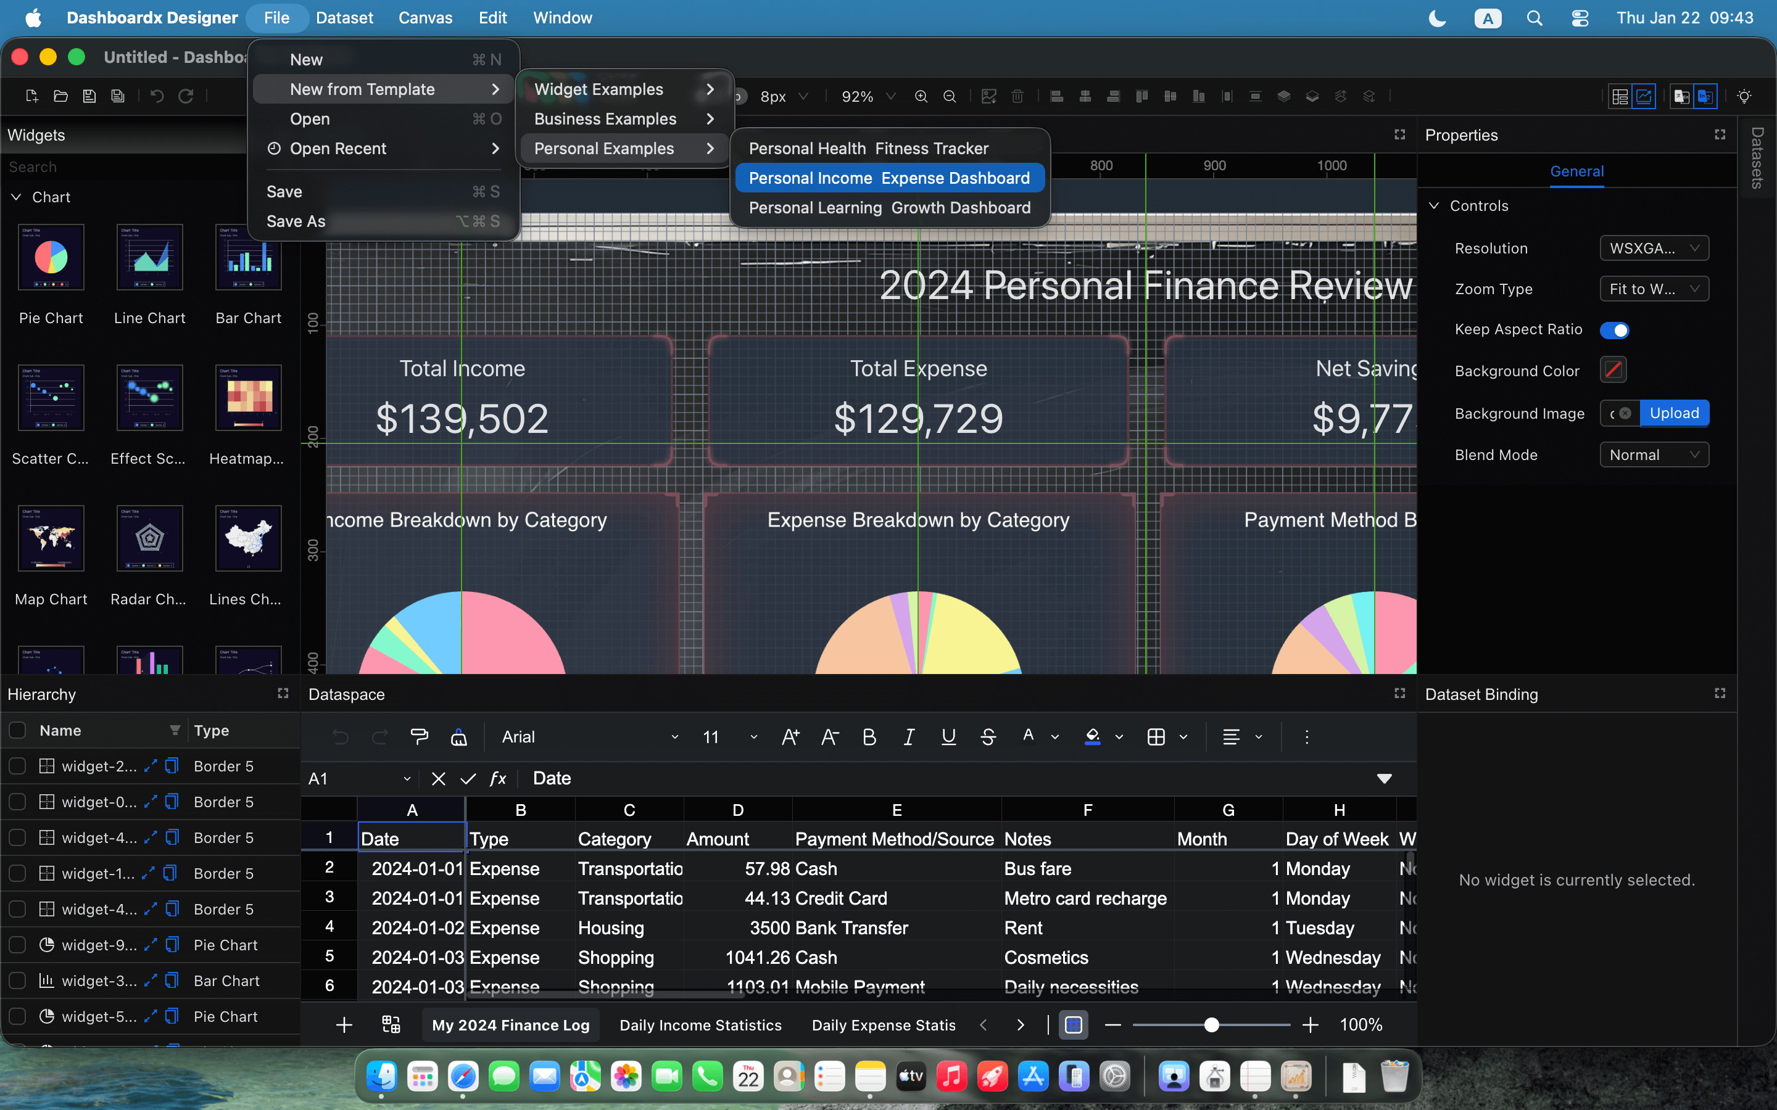Collapse the Controls section
Image resolution: width=1777 pixels, height=1110 pixels.
pyautogui.click(x=1433, y=207)
